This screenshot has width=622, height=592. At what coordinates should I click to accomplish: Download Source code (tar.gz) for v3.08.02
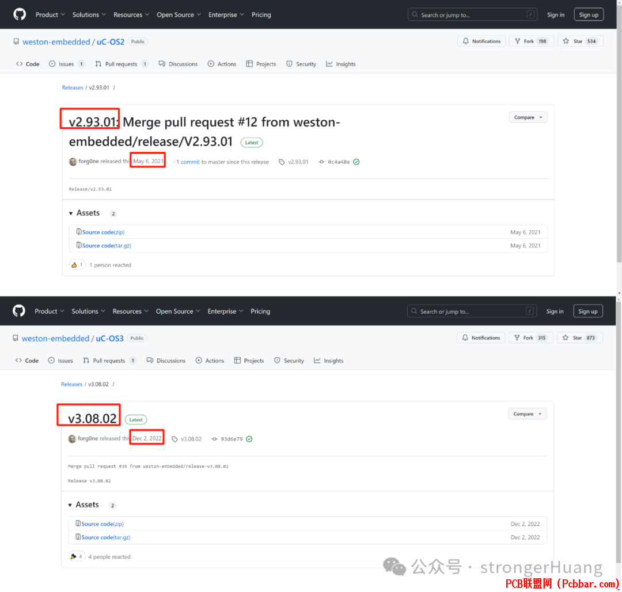[105, 537]
